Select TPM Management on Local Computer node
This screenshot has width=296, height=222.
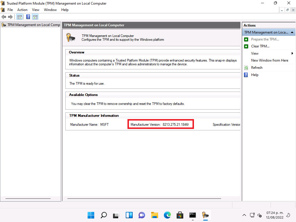33,25
